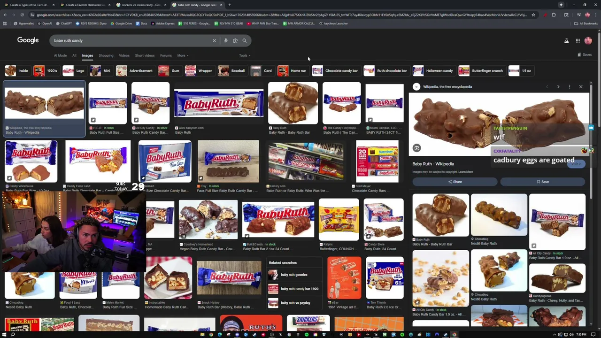601x338 pixels.
Task: Select related search baby ruth candy bar 1920
Action: coord(294,289)
